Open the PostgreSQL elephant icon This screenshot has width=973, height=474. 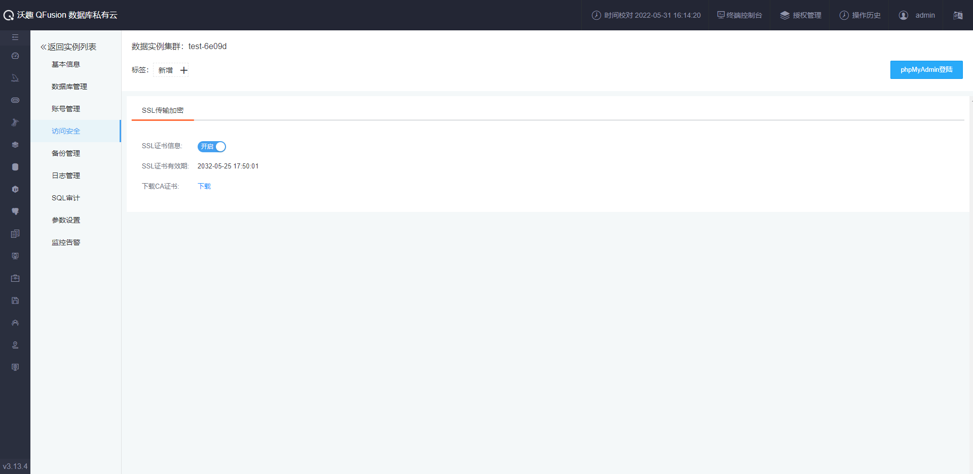[15, 211]
